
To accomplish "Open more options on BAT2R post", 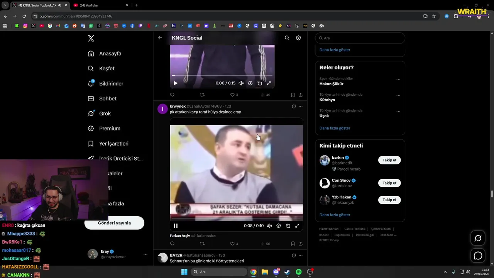I will point(301,255).
